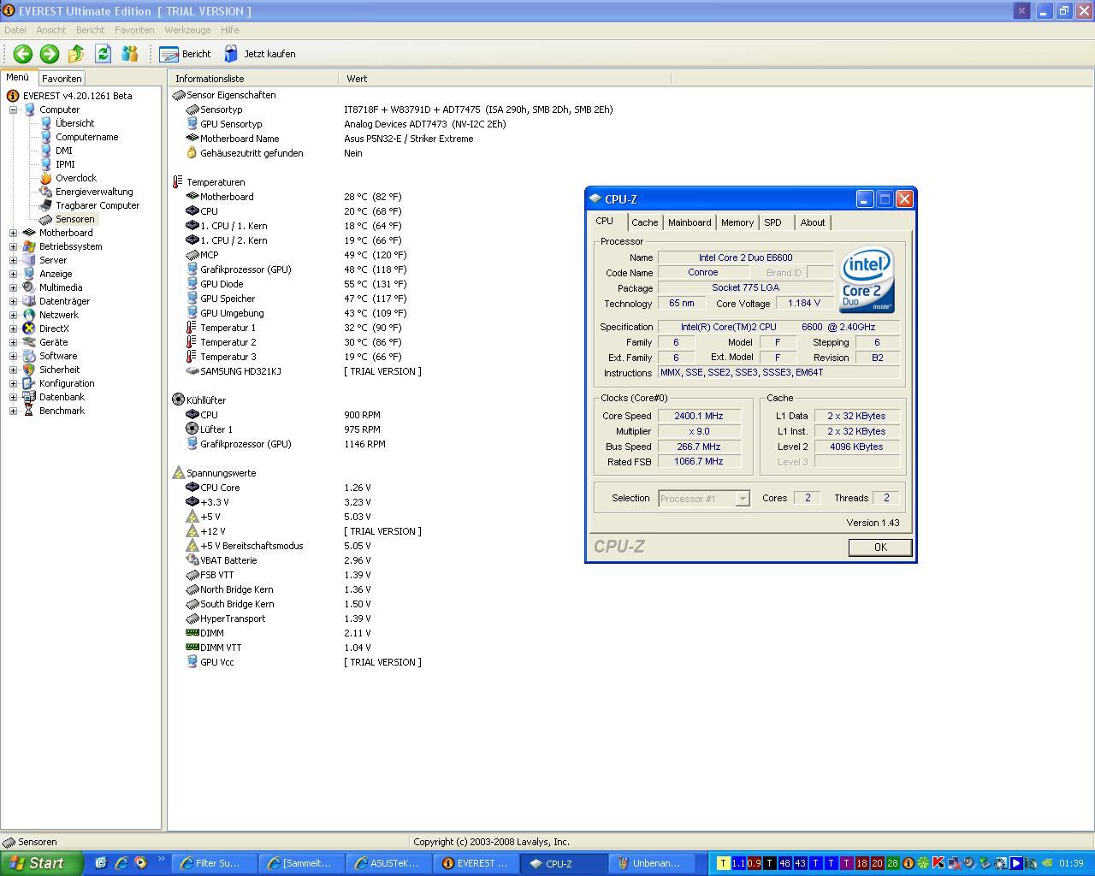
Task: Click the up-level arrow toolbar icon
Action: pyautogui.click(x=76, y=54)
